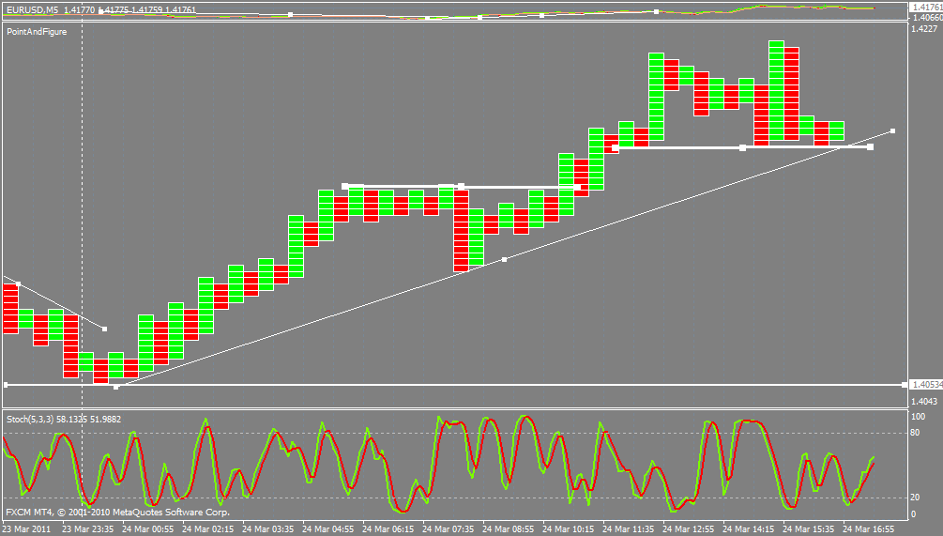
Task: Click the 24 Mar 02:15 time label
Action: point(208,529)
